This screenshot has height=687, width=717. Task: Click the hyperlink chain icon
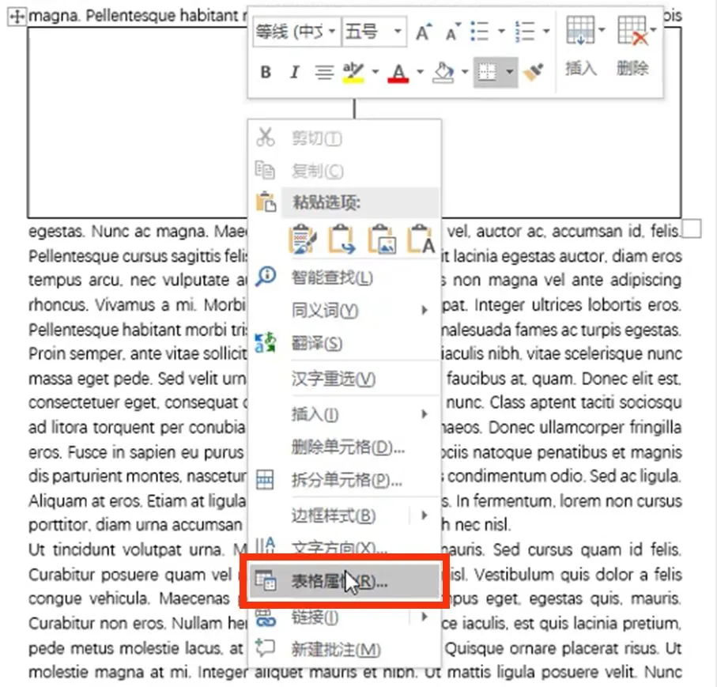click(x=266, y=617)
